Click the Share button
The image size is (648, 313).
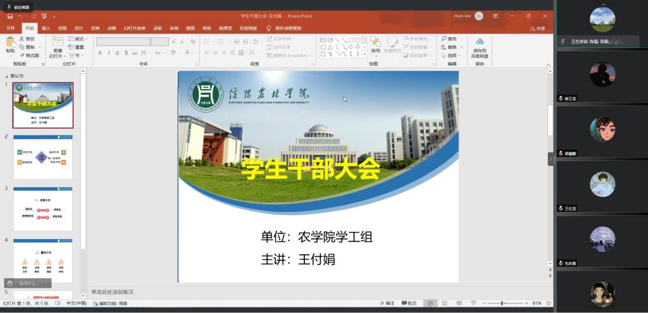tap(537, 28)
